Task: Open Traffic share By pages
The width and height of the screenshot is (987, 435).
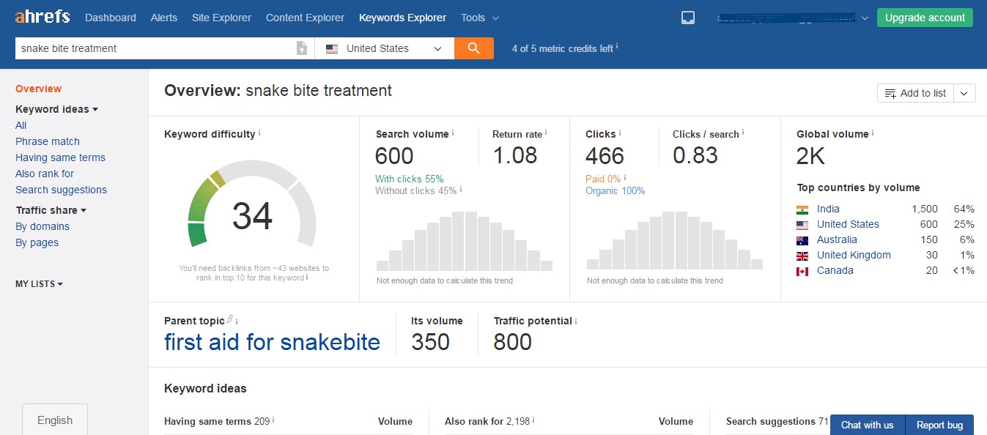Action: (37, 242)
